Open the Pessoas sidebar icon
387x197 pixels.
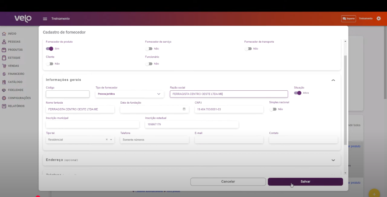(4, 42)
